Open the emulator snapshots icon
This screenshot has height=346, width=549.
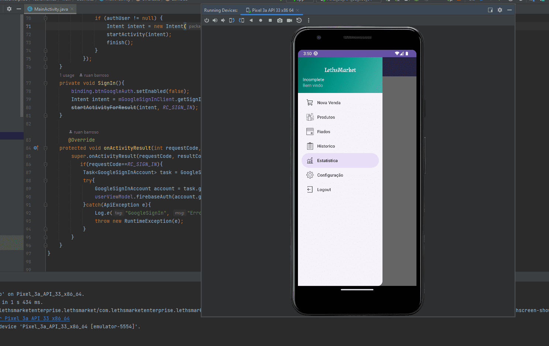tap(299, 20)
